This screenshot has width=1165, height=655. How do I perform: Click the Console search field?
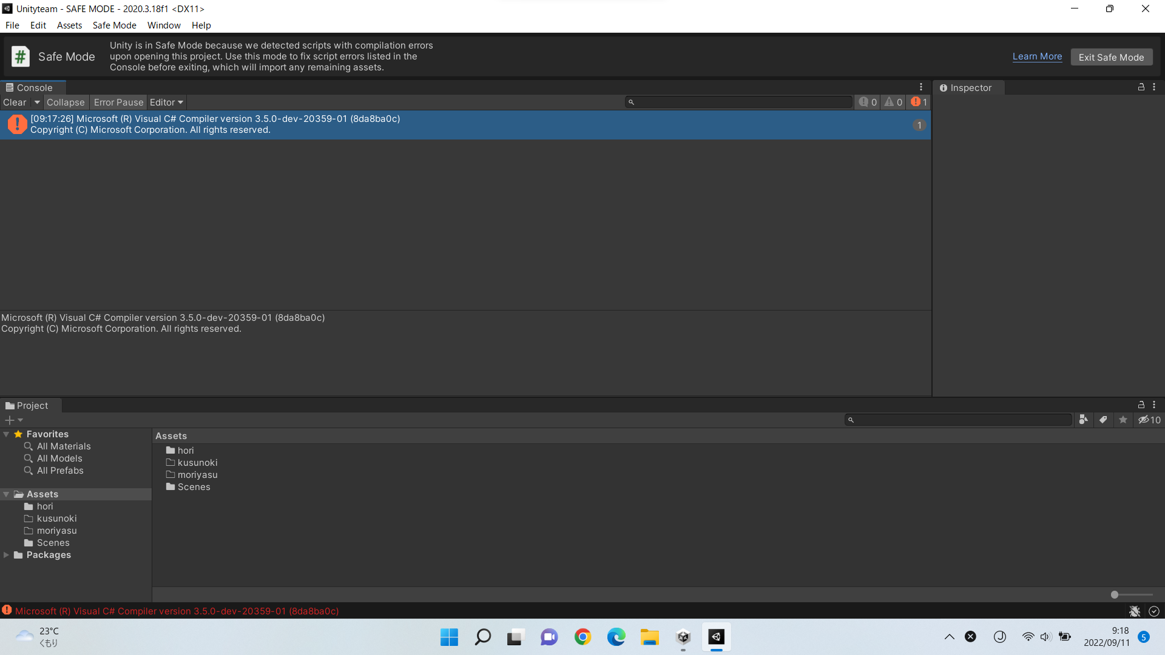click(x=738, y=102)
